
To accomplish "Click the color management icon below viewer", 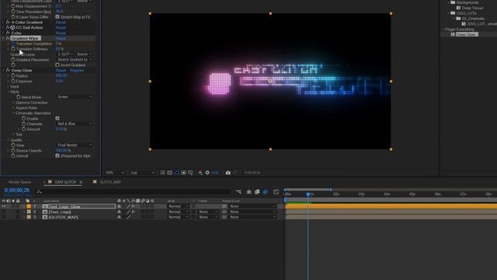I will pos(200,173).
